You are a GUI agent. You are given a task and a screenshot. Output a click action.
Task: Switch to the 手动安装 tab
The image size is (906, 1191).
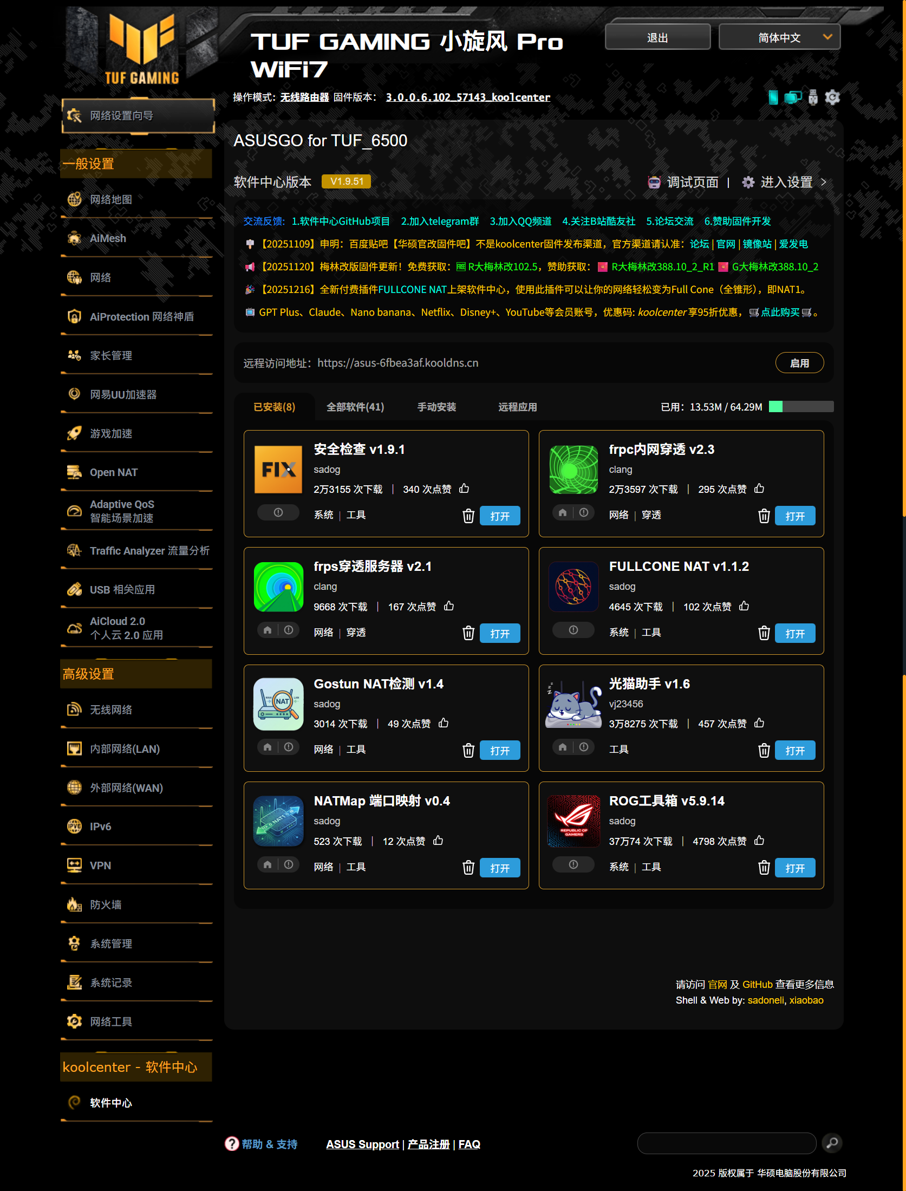(436, 407)
